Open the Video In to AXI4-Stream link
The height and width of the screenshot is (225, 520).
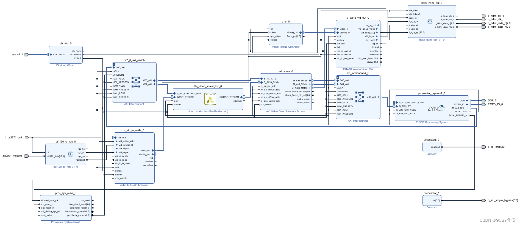134,185
